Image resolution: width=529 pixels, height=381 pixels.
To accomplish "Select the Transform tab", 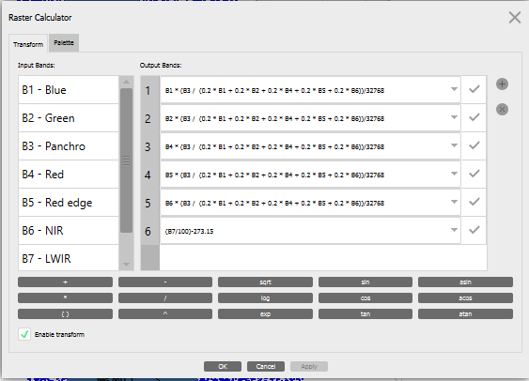I will (x=28, y=44).
